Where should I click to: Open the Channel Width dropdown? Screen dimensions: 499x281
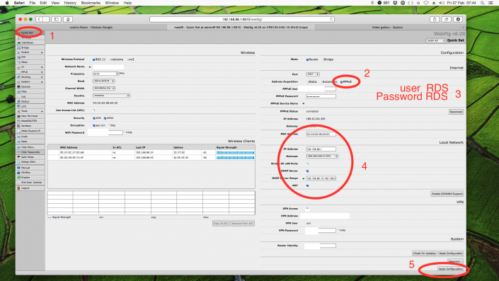[104, 88]
